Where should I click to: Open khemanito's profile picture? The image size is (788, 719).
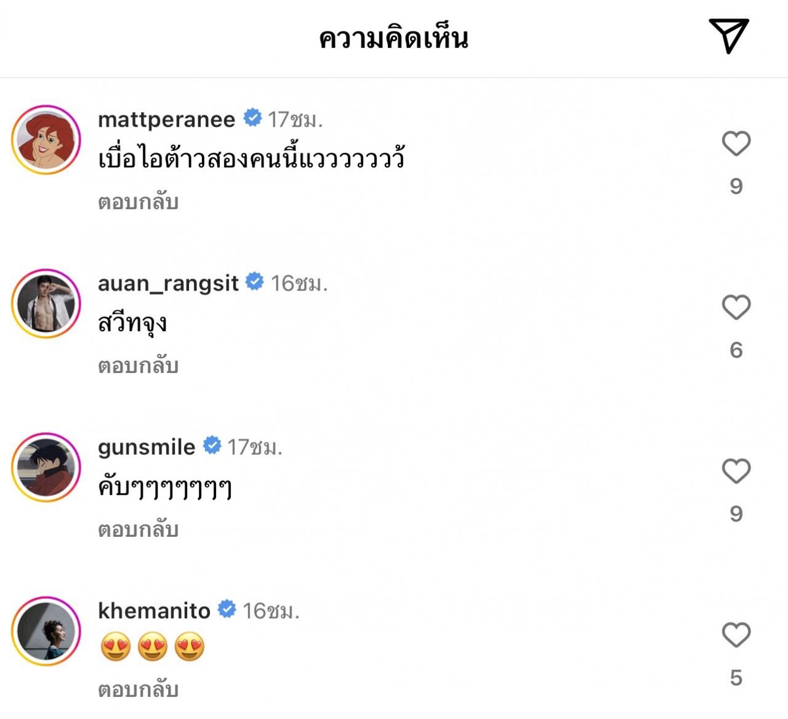tap(46, 631)
